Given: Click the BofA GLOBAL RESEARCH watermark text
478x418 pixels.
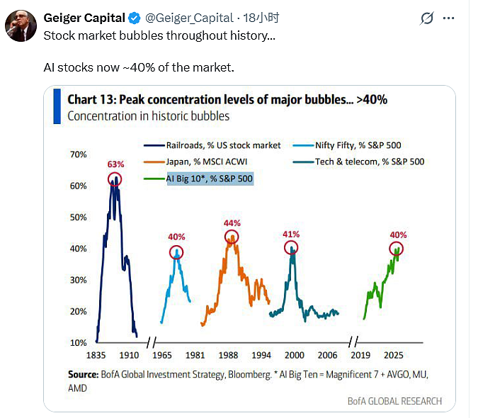Looking at the screenshot, I should point(394,401).
